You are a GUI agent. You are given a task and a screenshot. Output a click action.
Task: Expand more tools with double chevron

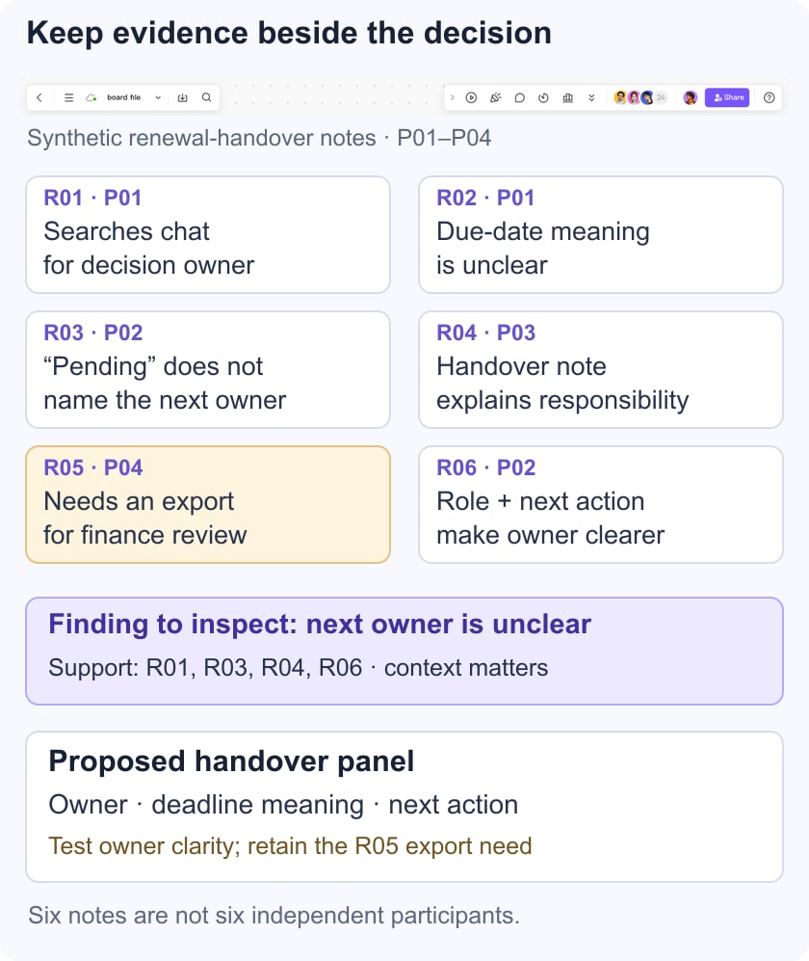point(591,97)
